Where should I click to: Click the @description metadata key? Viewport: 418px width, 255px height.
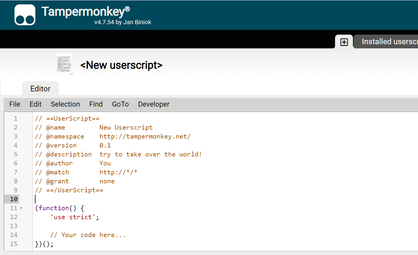pyautogui.click(x=69, y=154)
